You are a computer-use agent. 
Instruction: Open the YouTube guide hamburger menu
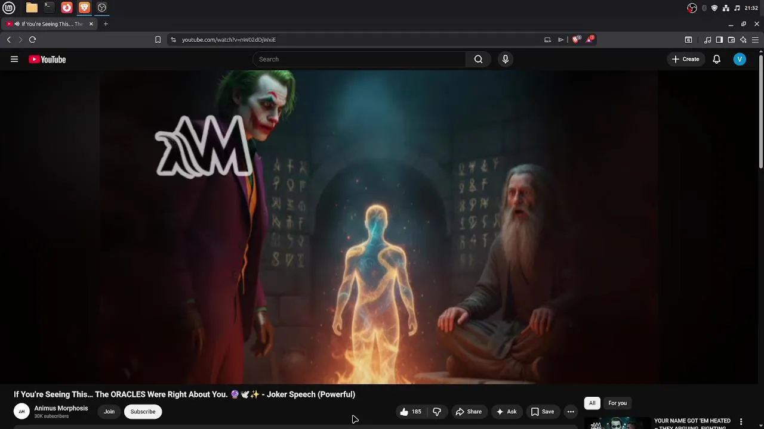point(14,59)
